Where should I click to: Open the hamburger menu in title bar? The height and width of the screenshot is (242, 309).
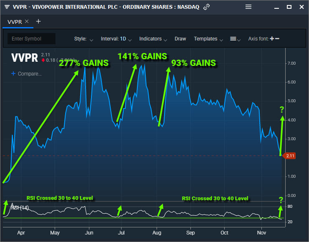click(248, 7)
